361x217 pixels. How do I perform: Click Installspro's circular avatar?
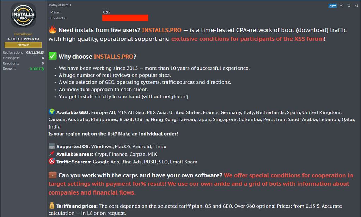23,16
